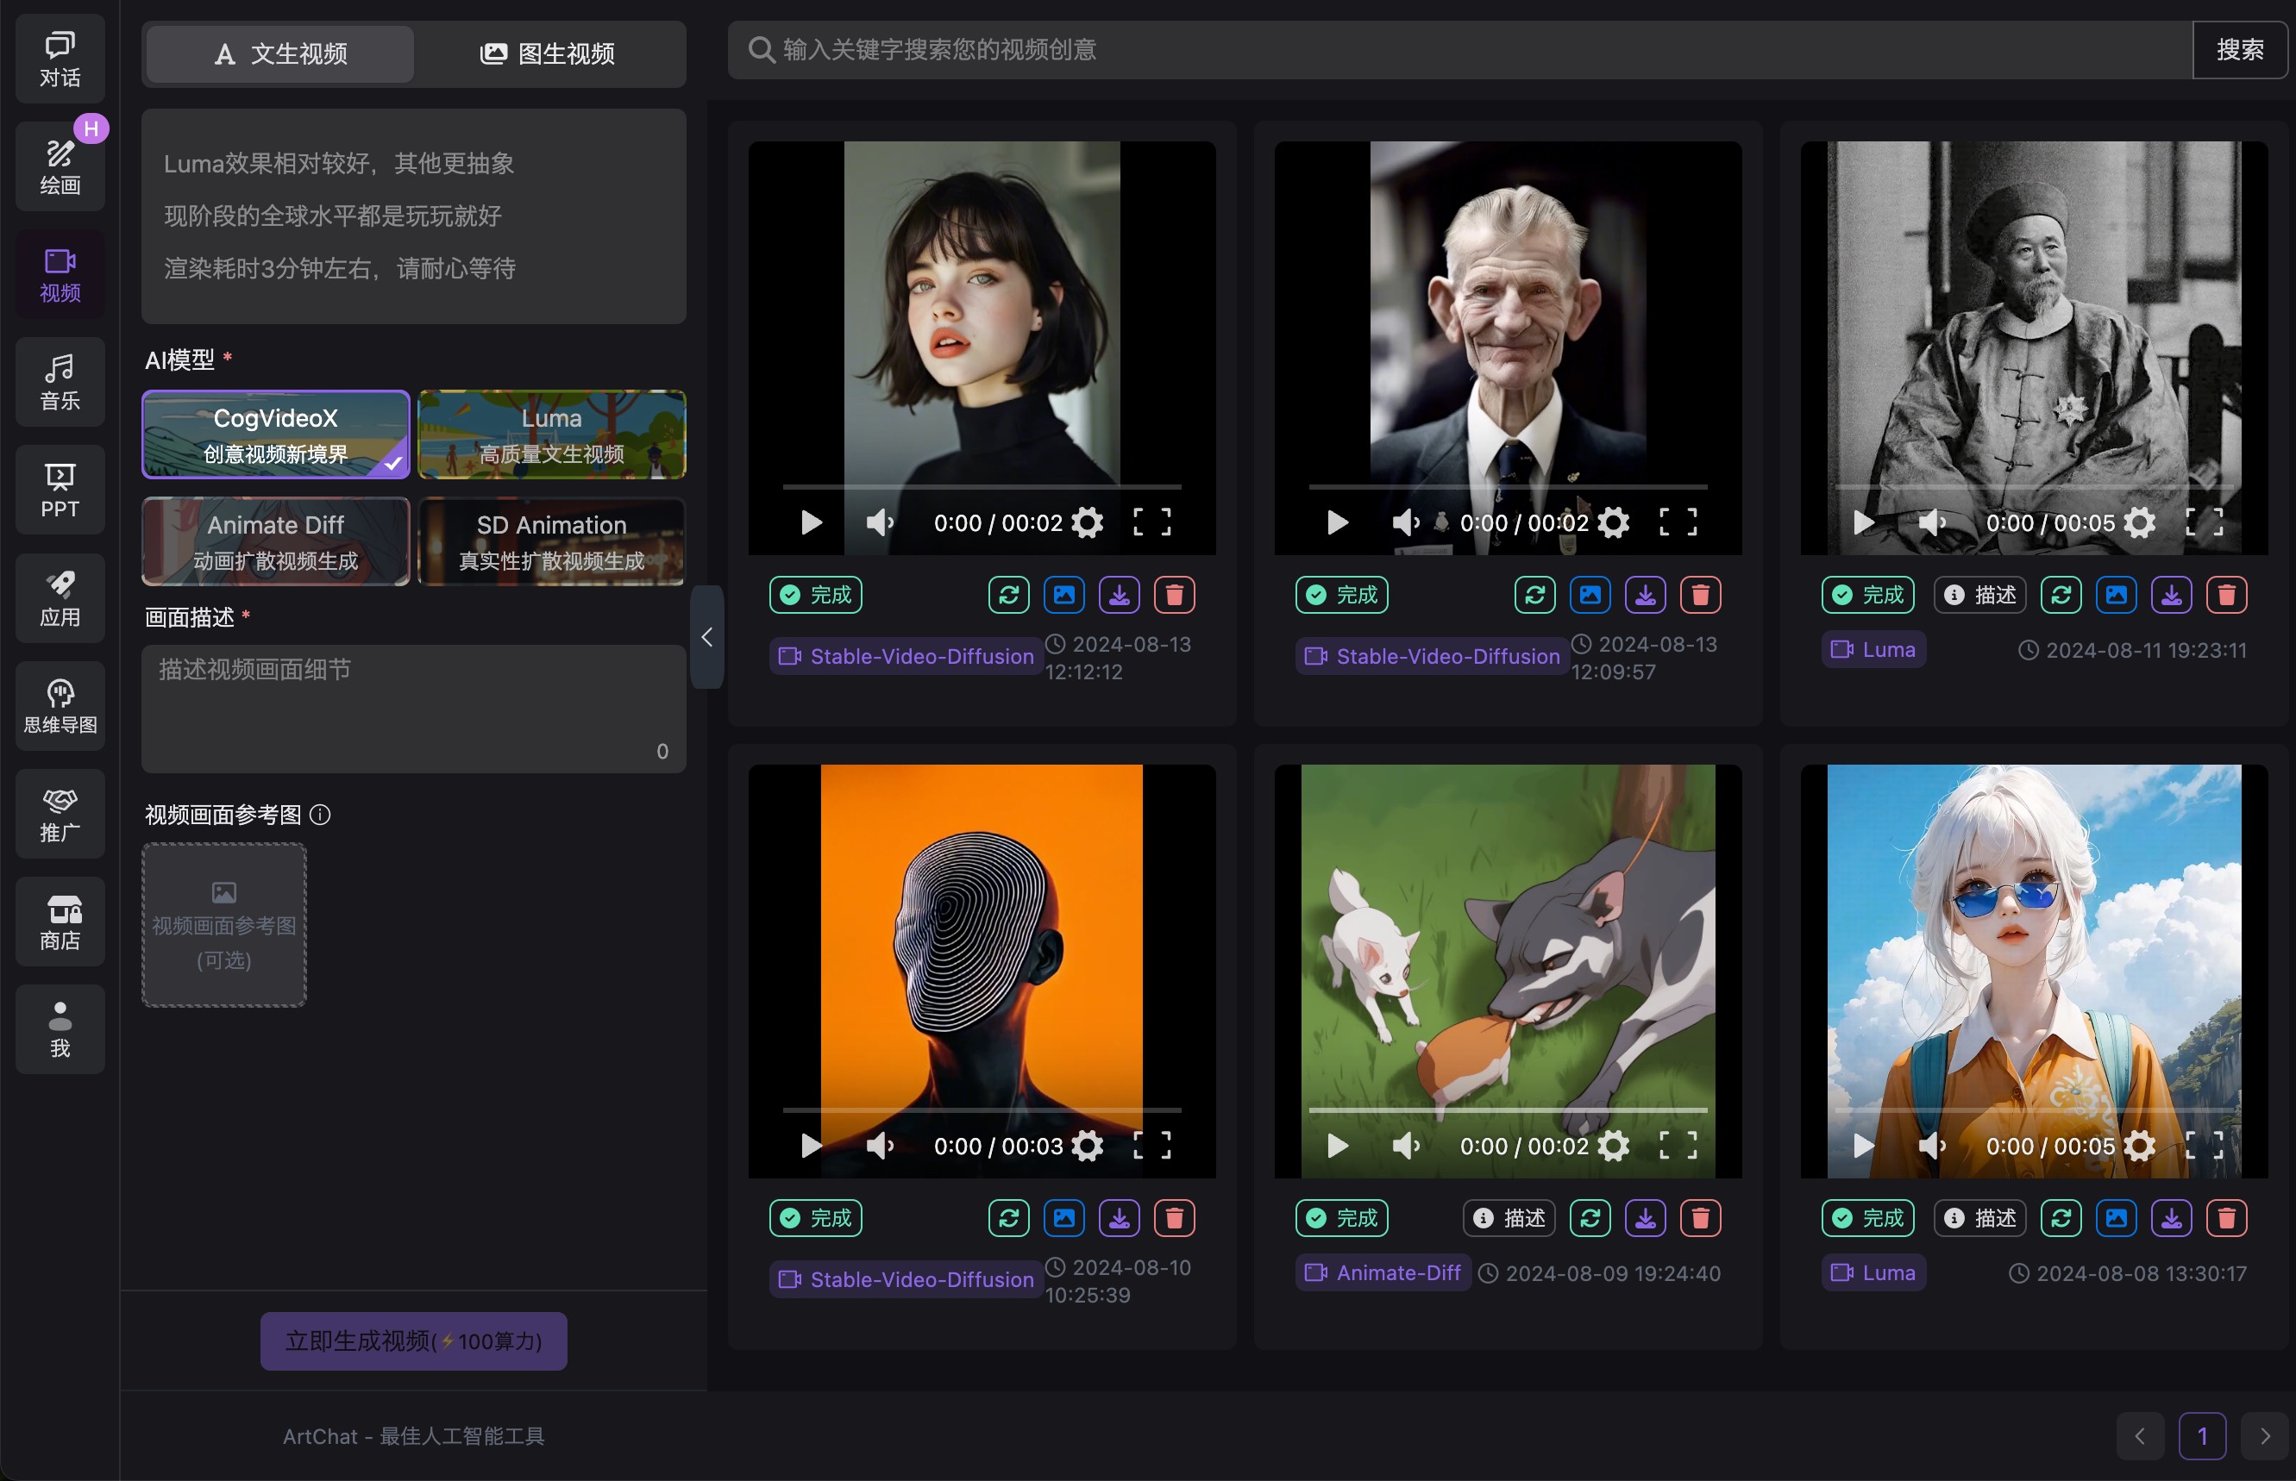Open settings on the orange head video

[x=1088, y=1146]
